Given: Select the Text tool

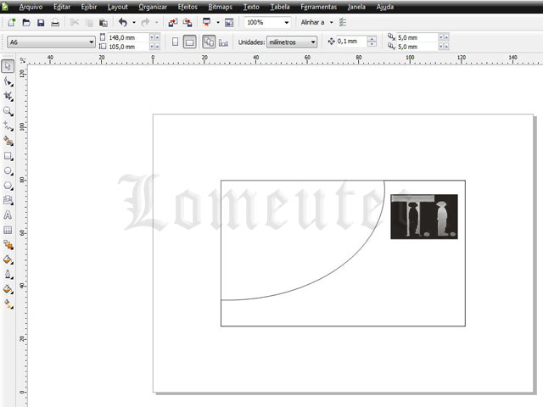Looking at the screenshot, I should tap(8, 215).
